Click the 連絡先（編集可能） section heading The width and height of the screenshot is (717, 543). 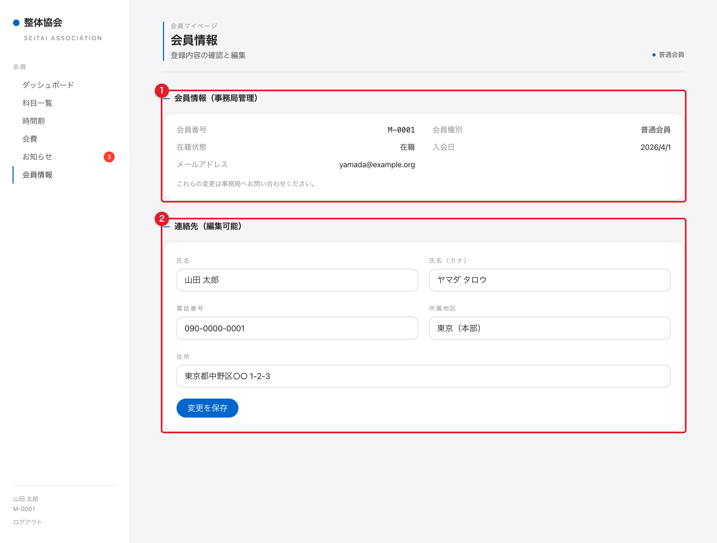pos(208,226)
